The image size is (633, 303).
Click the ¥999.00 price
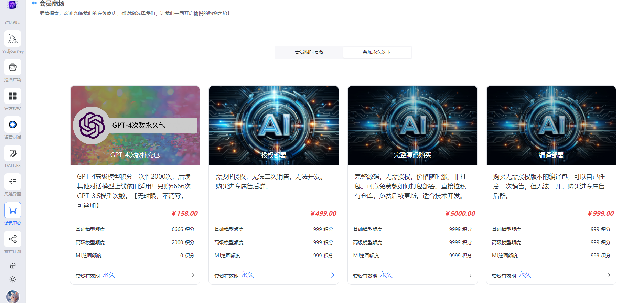pyautogui.click(x=601, y=213)
